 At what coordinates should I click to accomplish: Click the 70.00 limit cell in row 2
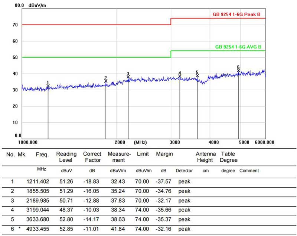142,191
